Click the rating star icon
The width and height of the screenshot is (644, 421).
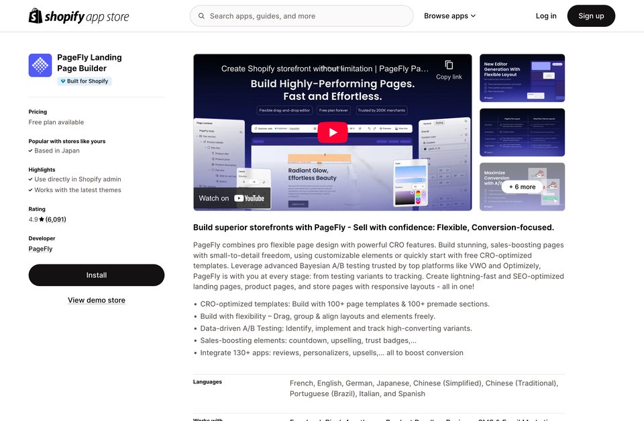click(42, 219)
